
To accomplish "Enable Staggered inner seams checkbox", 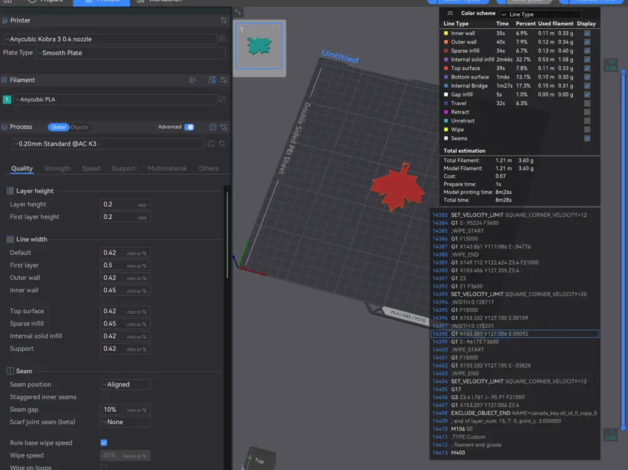I will click(x=104, y=397).
